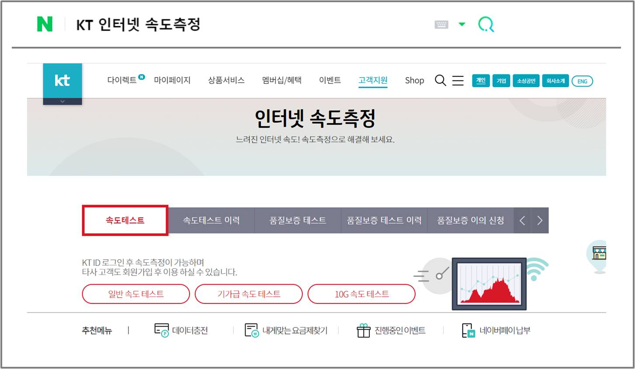
Task: Open the 다이렉트 menu
Action: point(122,80)
